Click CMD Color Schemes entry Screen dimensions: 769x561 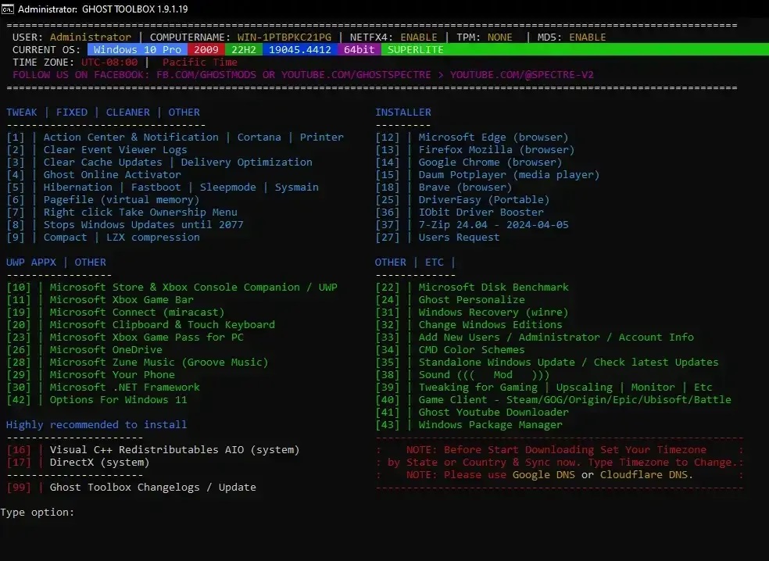point(471,350)
